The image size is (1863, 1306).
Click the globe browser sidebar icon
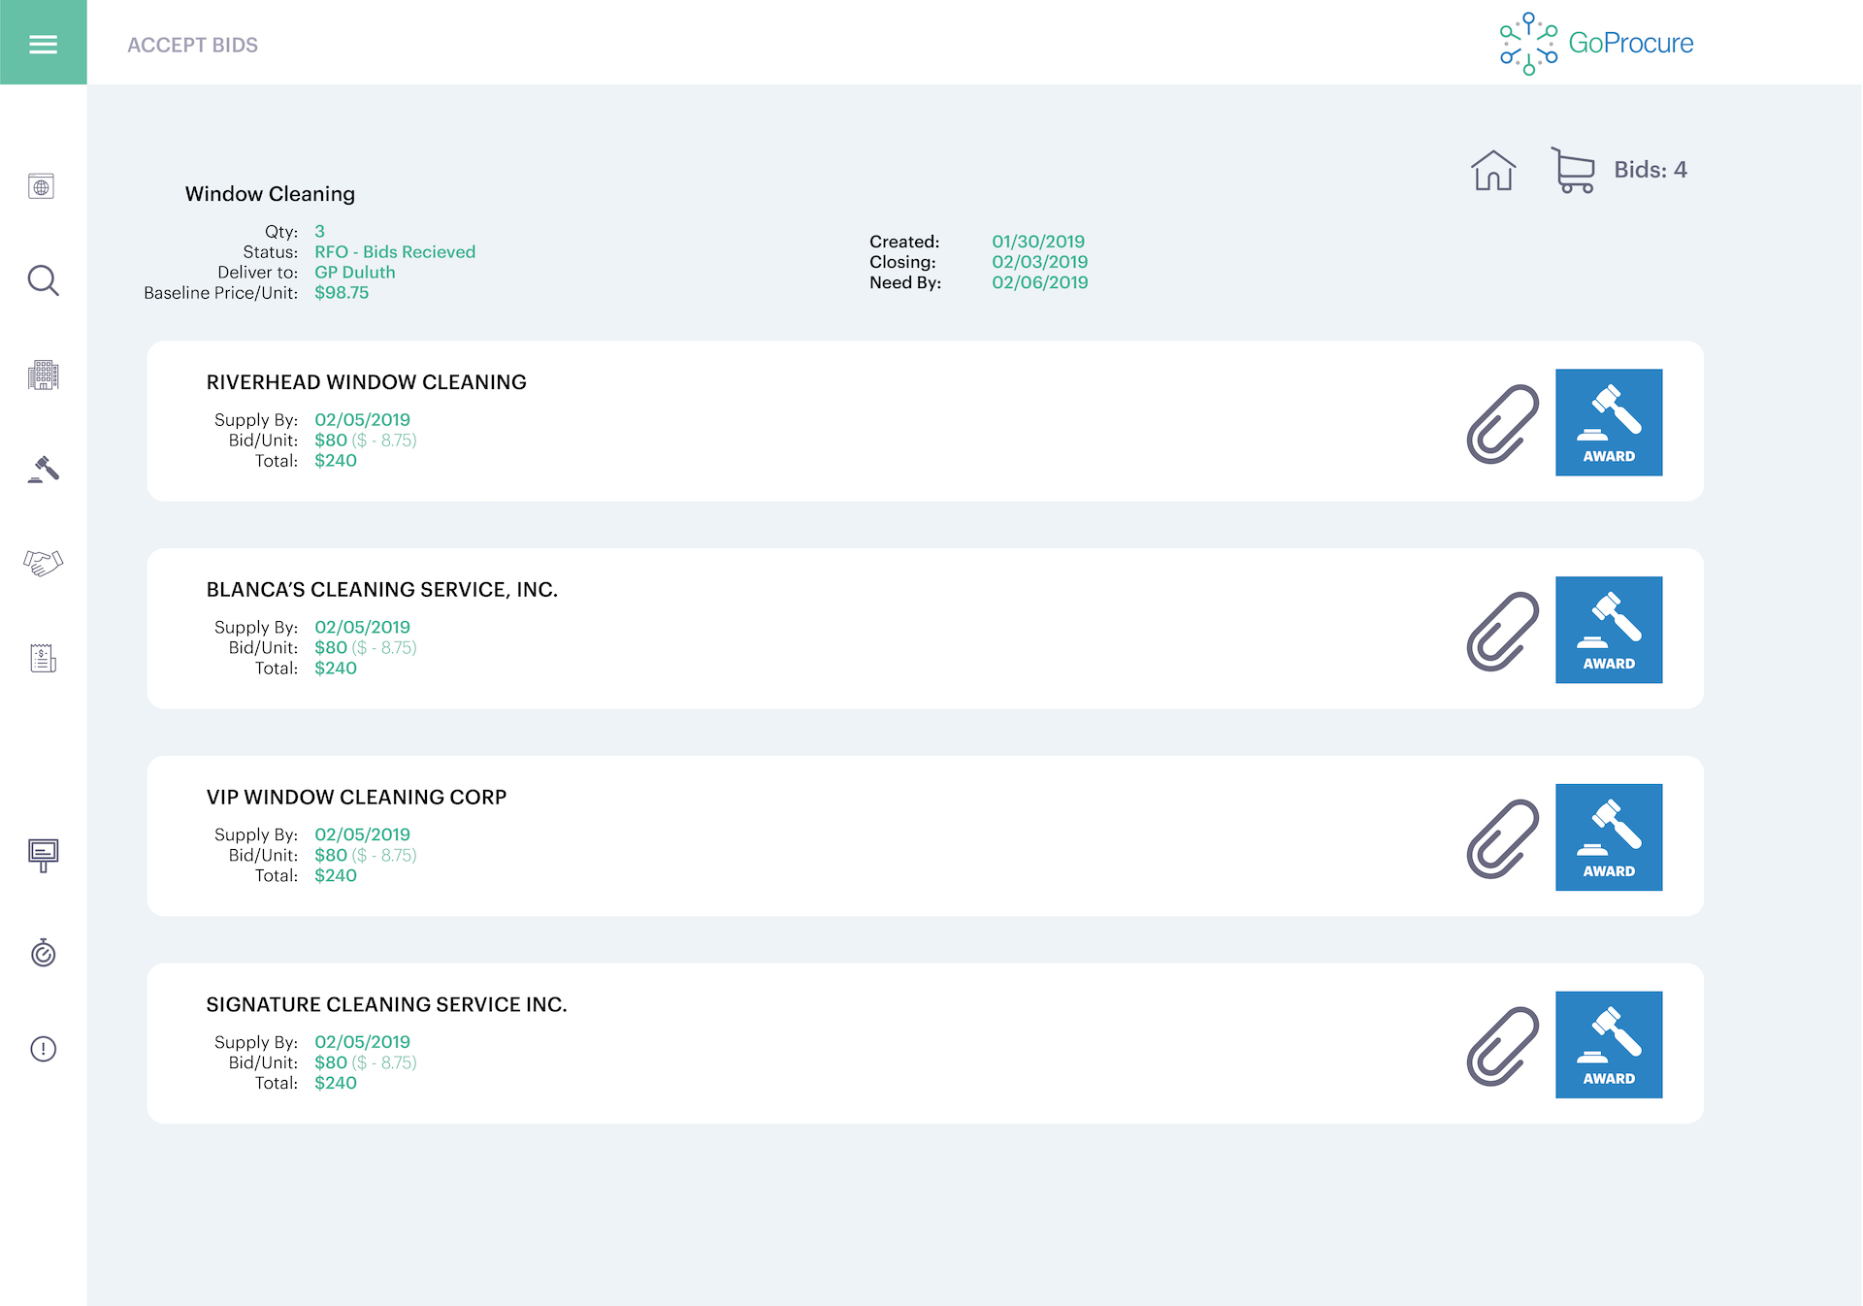pyautogui.click(x=42, y=186)
